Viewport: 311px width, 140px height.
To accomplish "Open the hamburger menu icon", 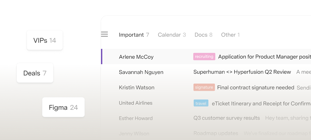I will click(x=104, y=34).
